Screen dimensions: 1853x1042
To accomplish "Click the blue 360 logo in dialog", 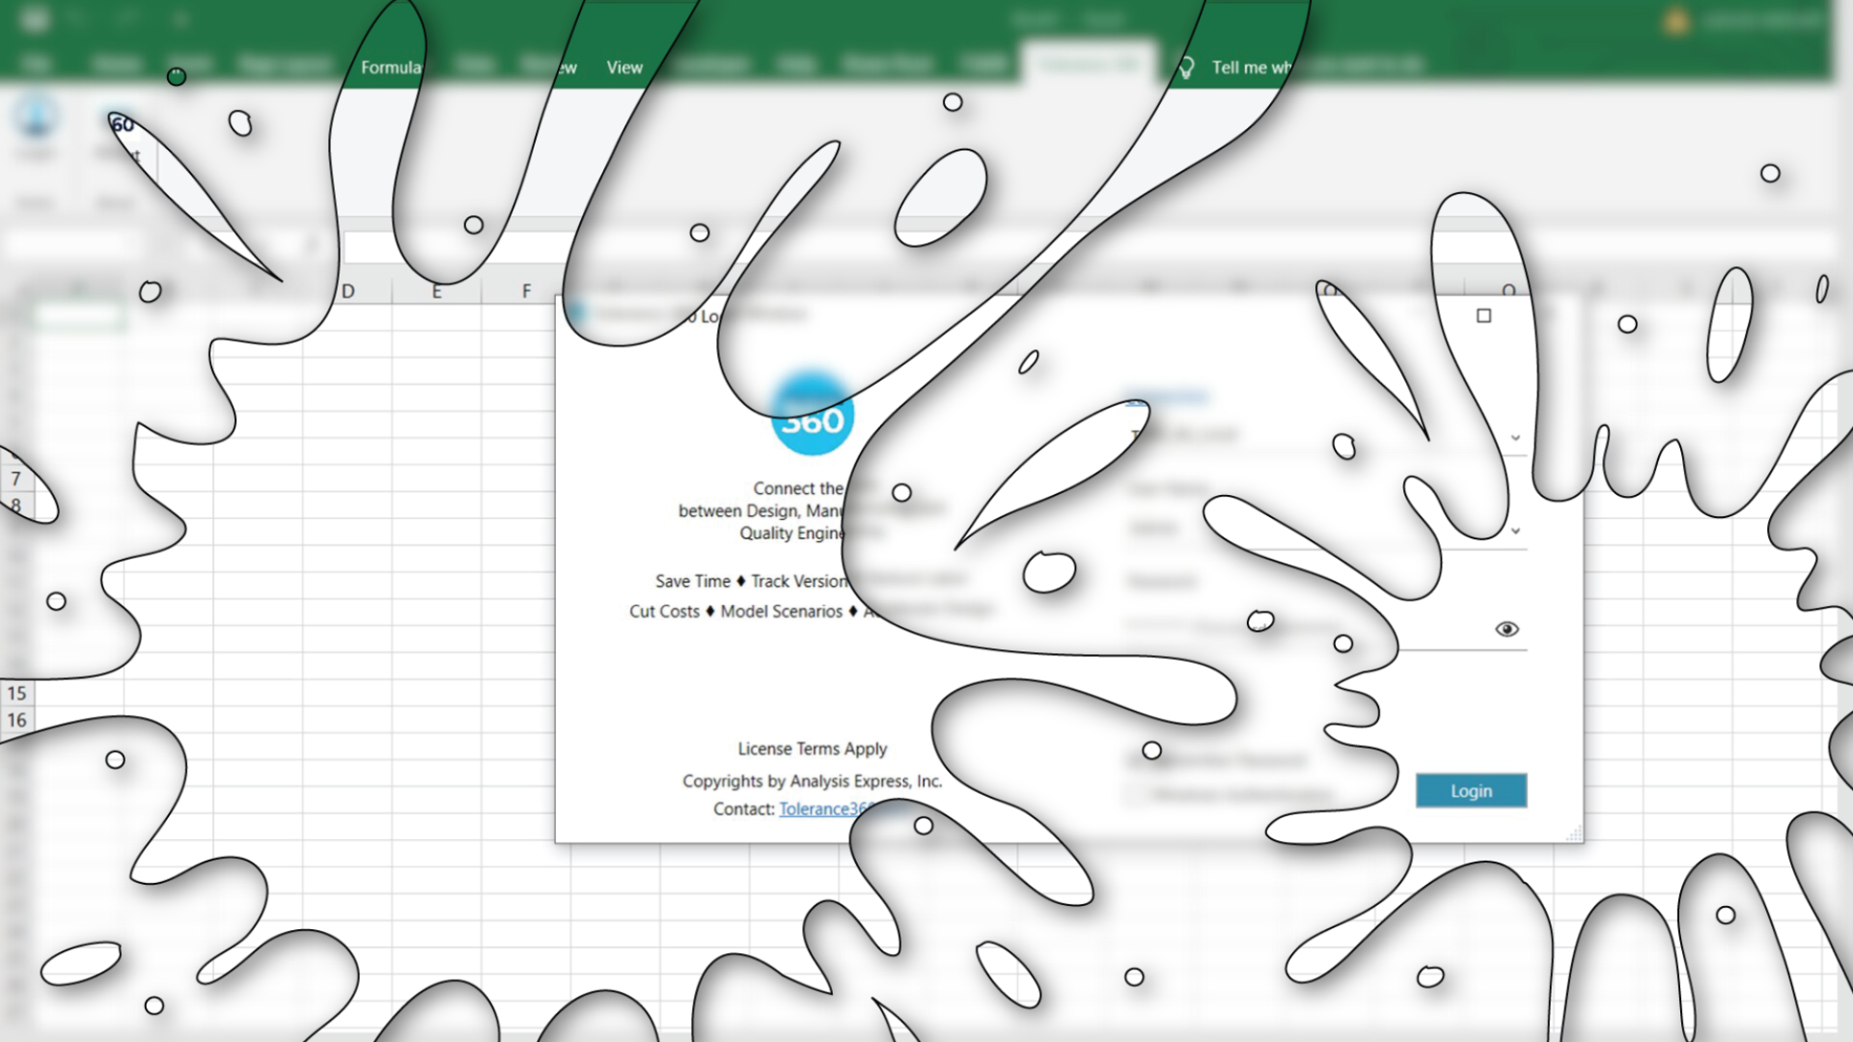I will tap(813, 417).
